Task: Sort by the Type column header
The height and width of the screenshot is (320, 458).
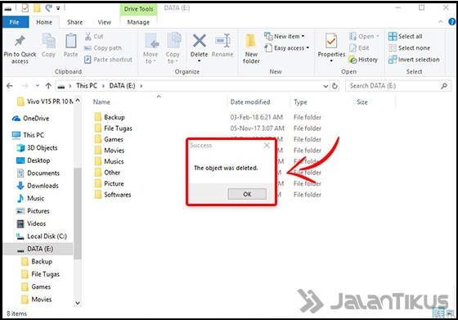Action: click(300, 102)
